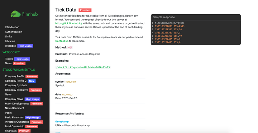The image size is (258, 133).
Task: Select Peers in the sidebar
Action: [x=8, y=113]
